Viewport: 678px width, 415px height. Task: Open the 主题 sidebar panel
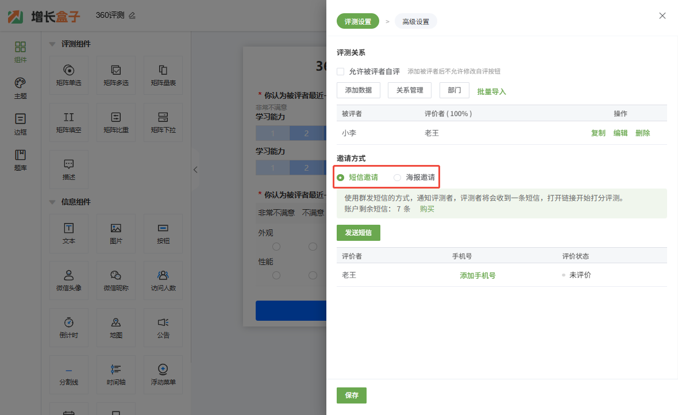point(20,89)
